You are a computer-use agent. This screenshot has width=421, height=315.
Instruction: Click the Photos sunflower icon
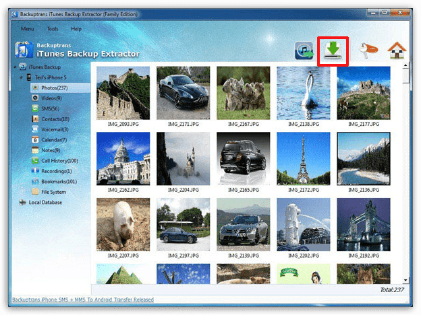coord(35,88)
